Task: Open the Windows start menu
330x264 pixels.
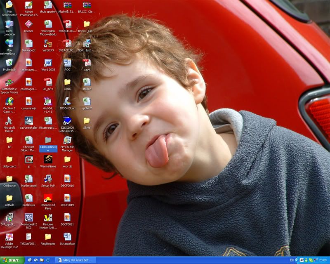Action: tap(12, 260)
